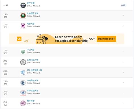134x109 pixels.
Task: Click location pin icon under 武汉大学
Action: 27,6
